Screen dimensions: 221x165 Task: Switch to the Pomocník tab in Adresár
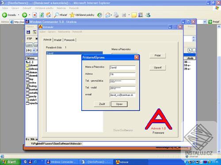69,40
